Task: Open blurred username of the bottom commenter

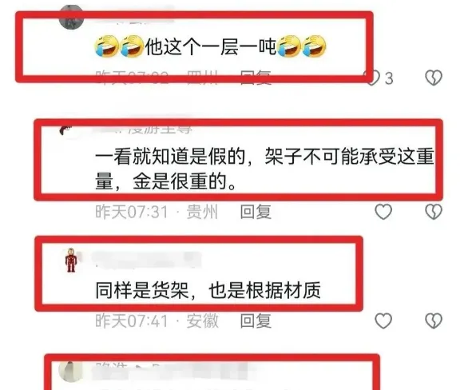Action: tap(170, 371)
